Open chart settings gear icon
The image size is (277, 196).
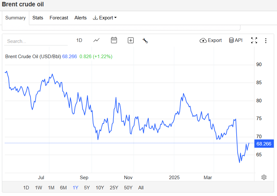(264, 177)
